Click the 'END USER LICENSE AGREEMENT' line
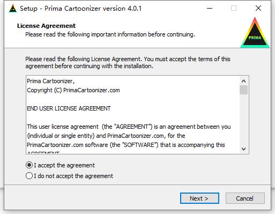The image size is (275, 214). click(x=69, y=108)
